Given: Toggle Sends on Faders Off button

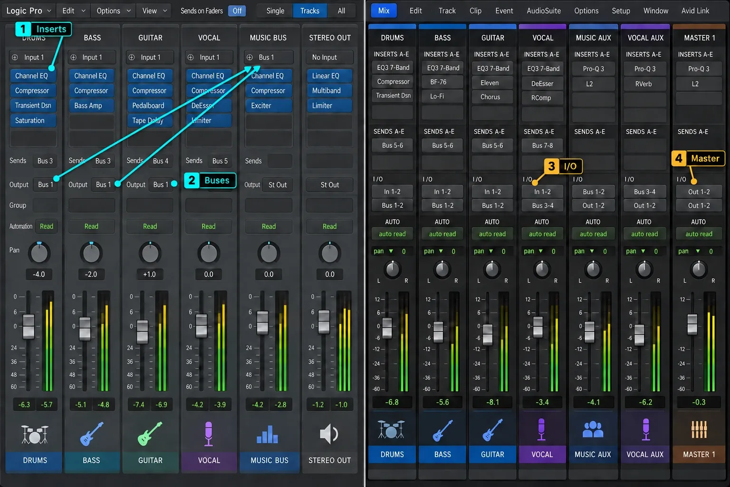Looking at the screenshot, I should pos(237,10).
